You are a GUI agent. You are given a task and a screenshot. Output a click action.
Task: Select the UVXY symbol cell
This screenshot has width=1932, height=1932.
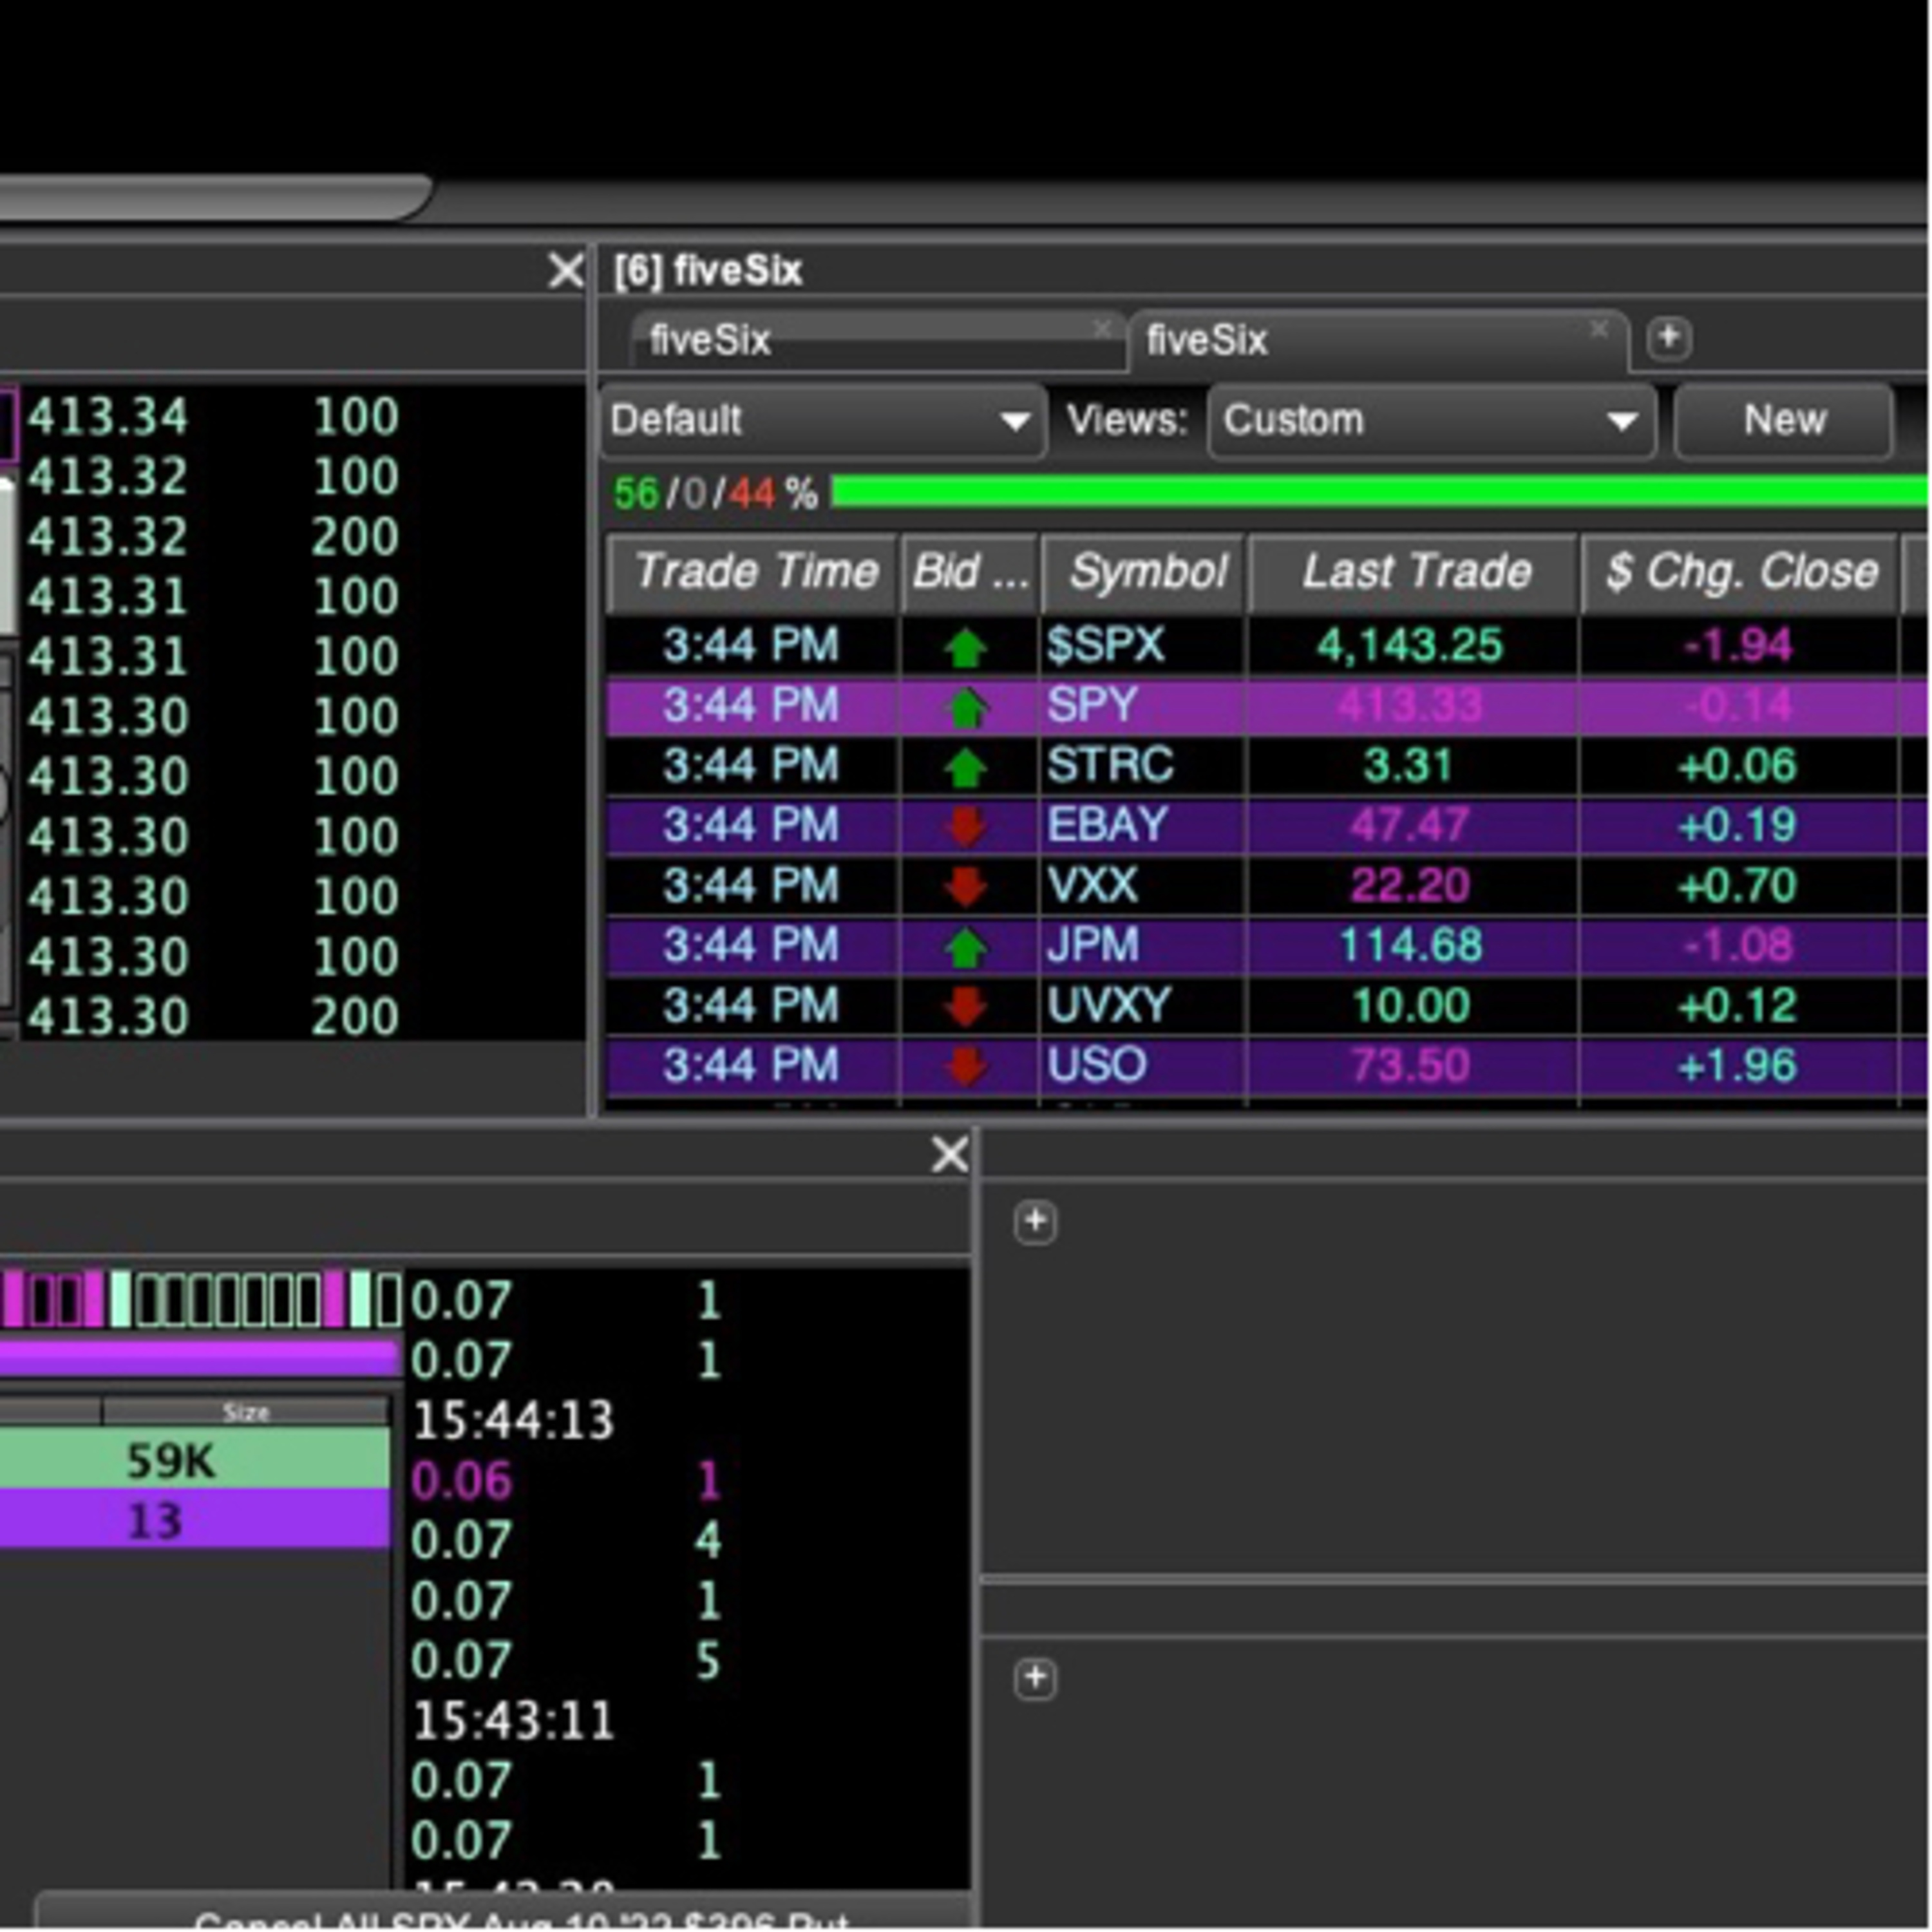point(1144,1006)
